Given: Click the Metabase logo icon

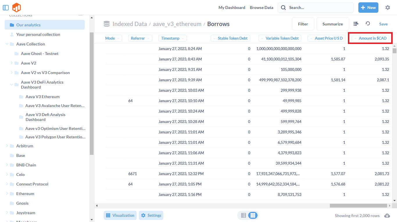Looking at the screenshot, I should (17, 8).
